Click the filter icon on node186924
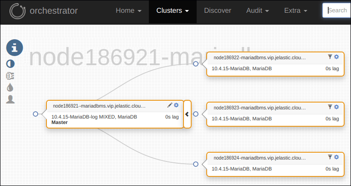The image size is (351, 186). 330,157
